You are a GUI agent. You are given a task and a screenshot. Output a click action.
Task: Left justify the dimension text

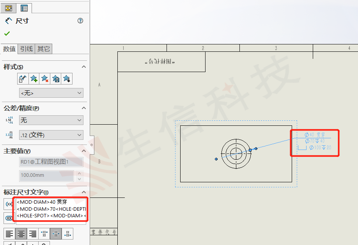(9, 234)
